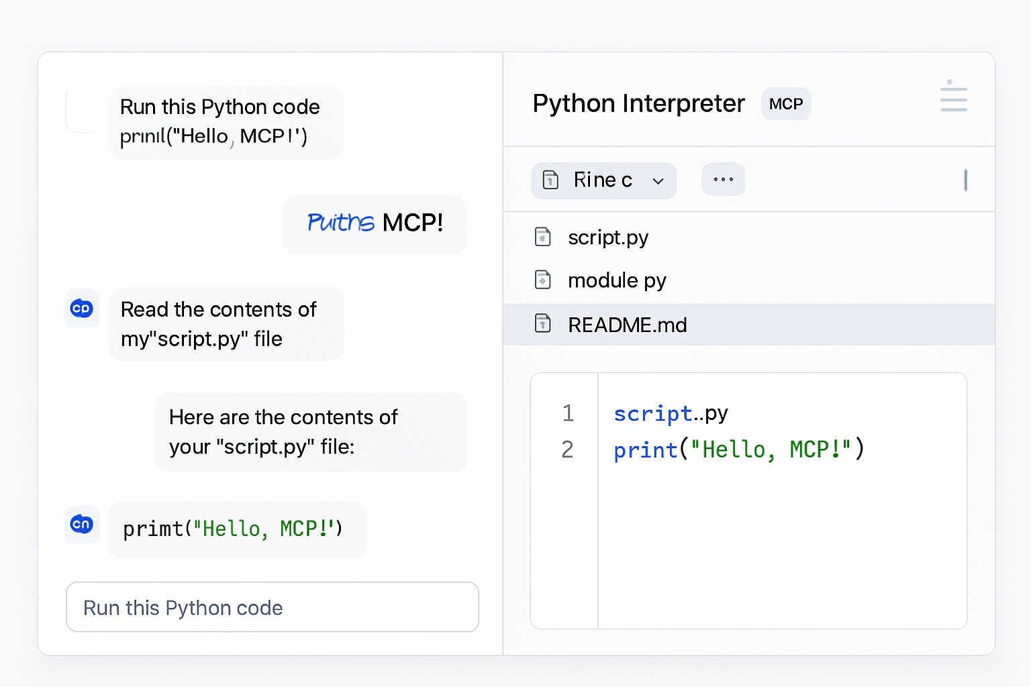This screenshot has width=1031, height=687.
Task: Click the three-dots more options button
Action: point(723,179)
